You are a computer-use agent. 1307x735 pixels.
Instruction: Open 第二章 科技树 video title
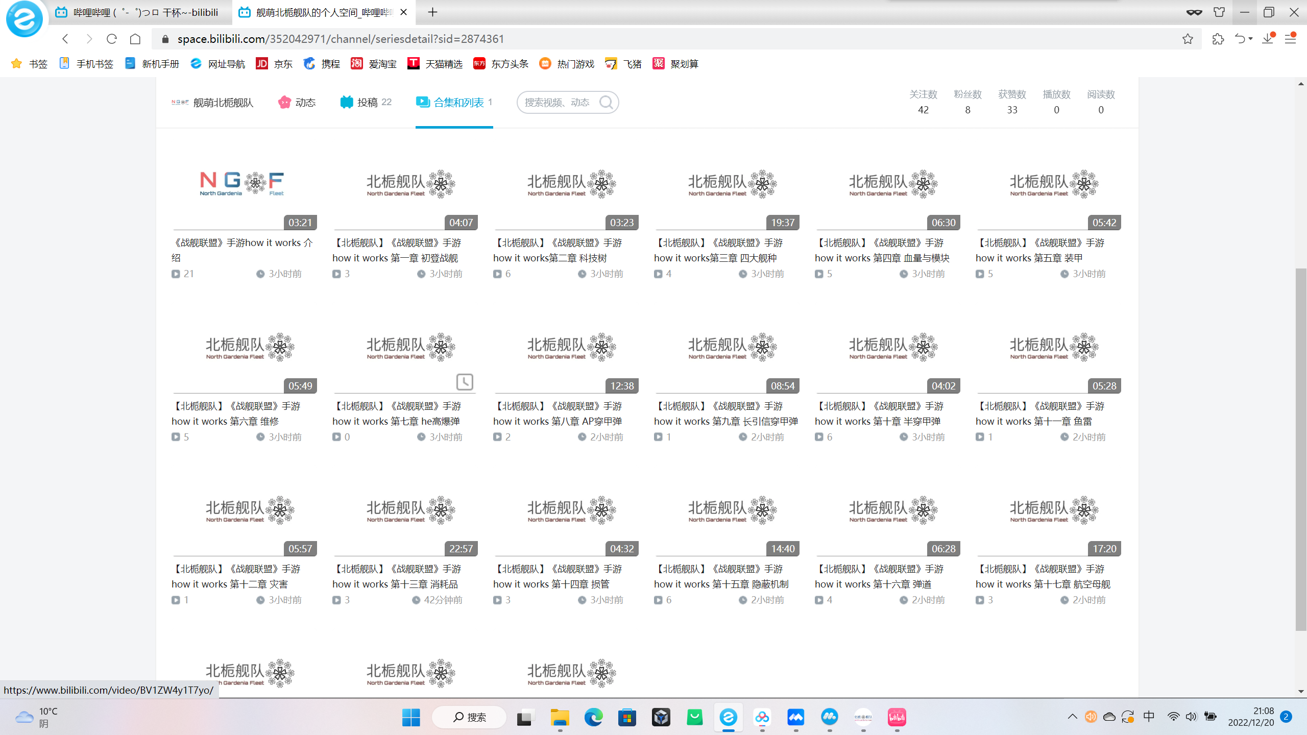(558, 250)
